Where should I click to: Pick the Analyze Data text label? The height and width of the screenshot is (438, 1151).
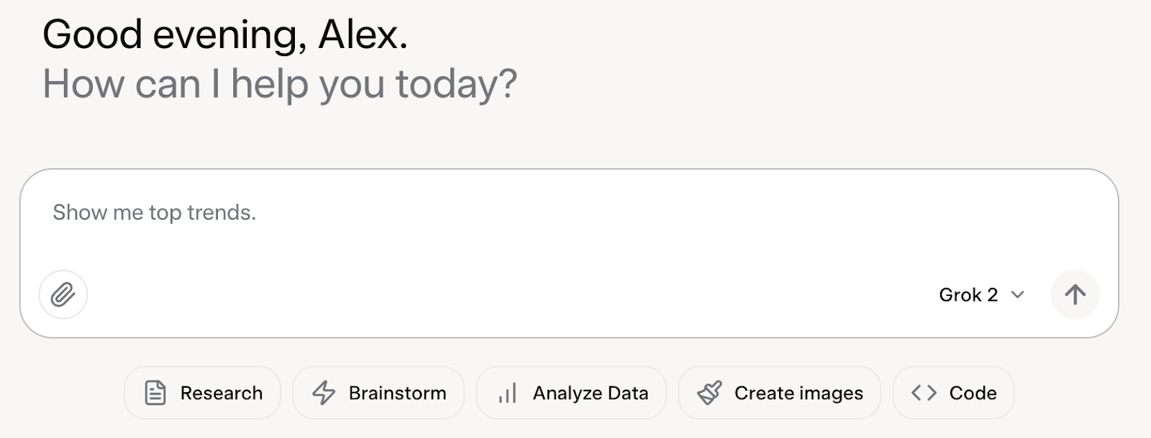point(591,393)
